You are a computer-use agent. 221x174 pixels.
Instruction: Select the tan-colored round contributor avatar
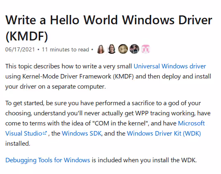tap(123, 49)
